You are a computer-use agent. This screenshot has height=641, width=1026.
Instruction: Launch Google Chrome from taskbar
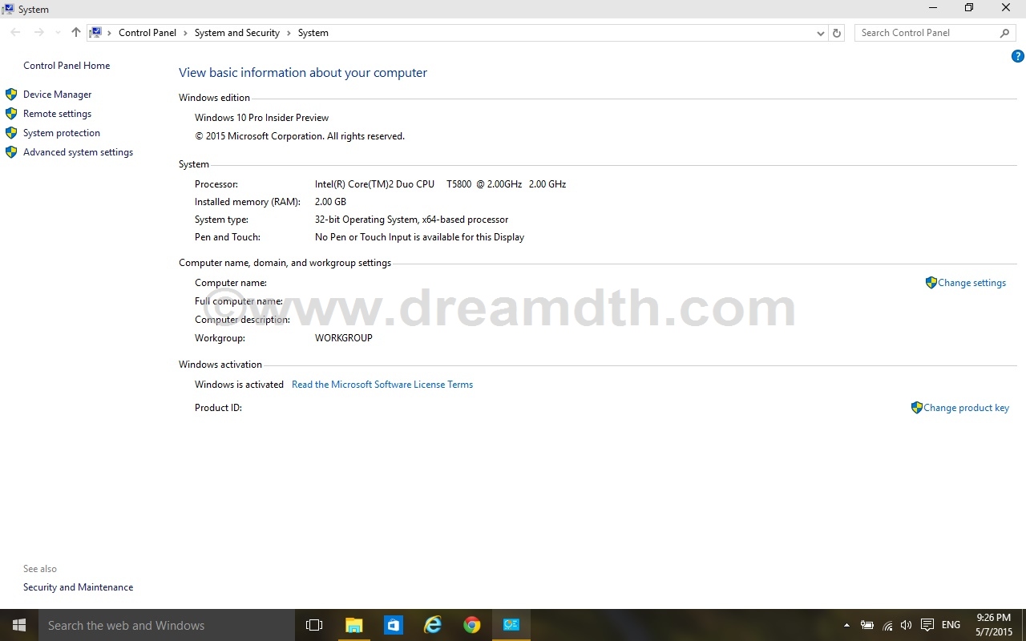coord(471,625)
